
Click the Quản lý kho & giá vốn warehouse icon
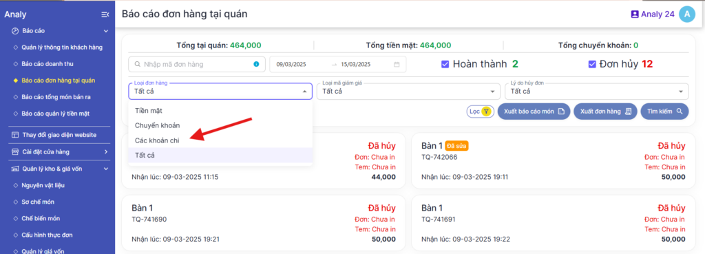[15, 169]
